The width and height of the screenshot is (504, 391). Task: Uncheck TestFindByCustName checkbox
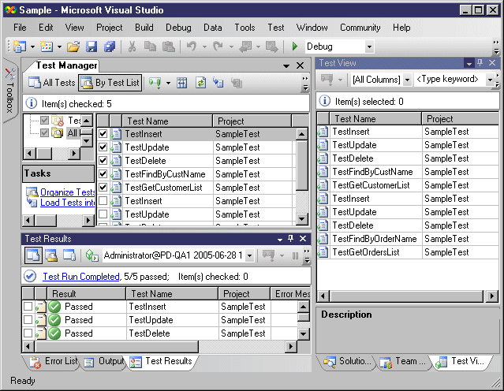[103, 173]
